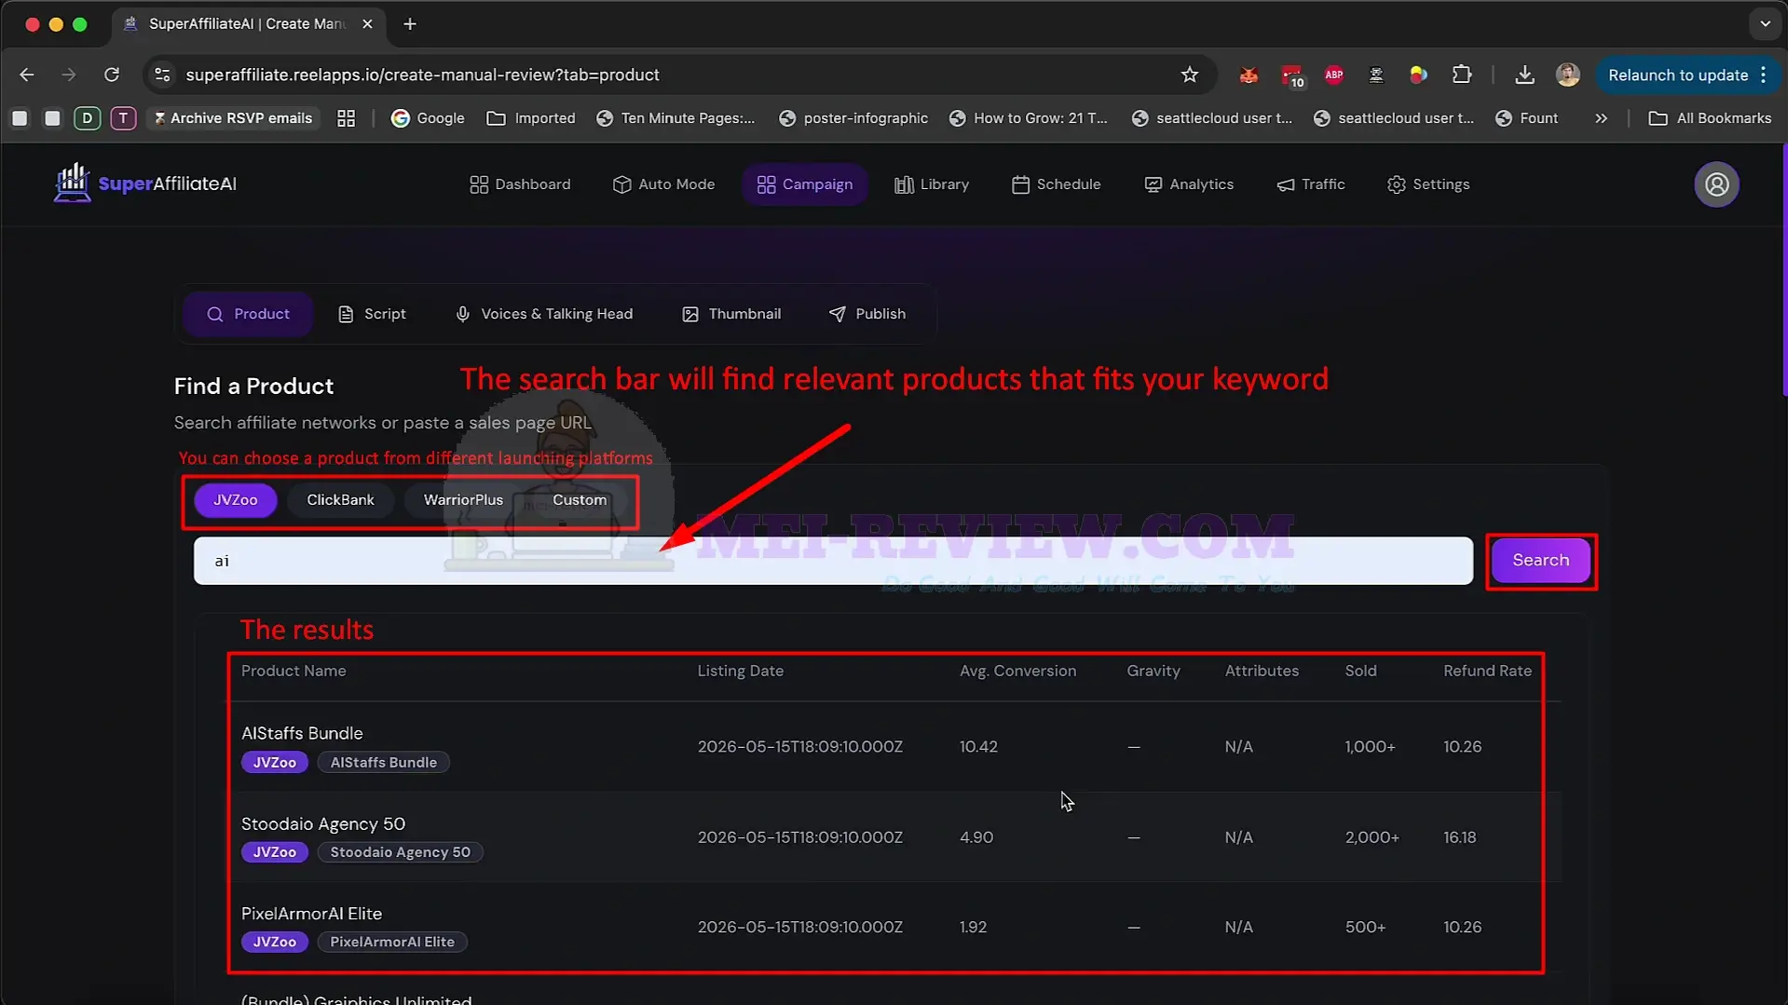Open the Library section
1788x1005 pixels.
click(932, 184)
